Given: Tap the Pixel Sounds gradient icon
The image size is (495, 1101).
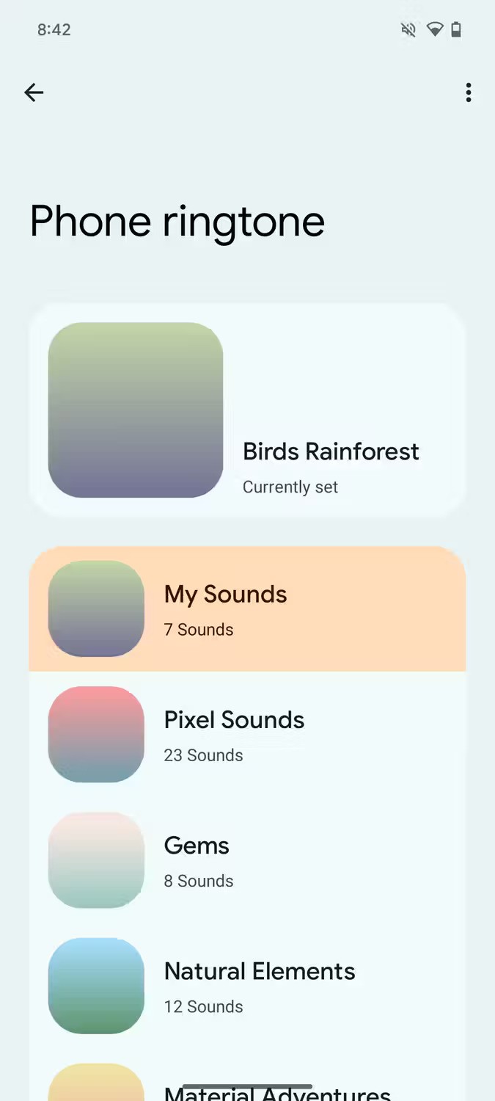Looking at the screenshot, I should (x=96, y=734).
